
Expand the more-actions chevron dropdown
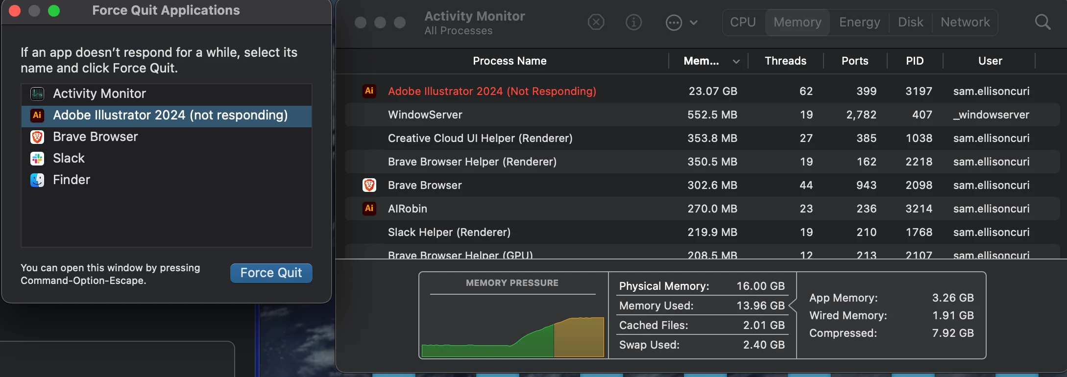point(694,23)
